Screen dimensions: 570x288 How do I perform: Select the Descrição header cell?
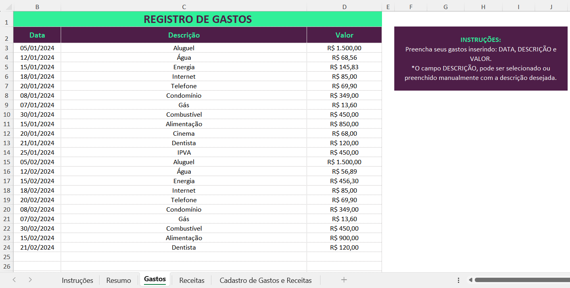click(x=184, y=35)
